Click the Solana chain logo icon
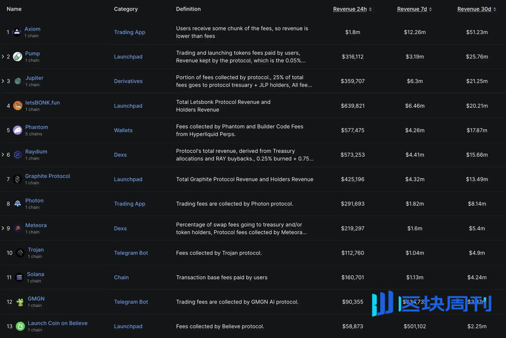This screenshot has height=338, width=506. (x=19, y=277)
